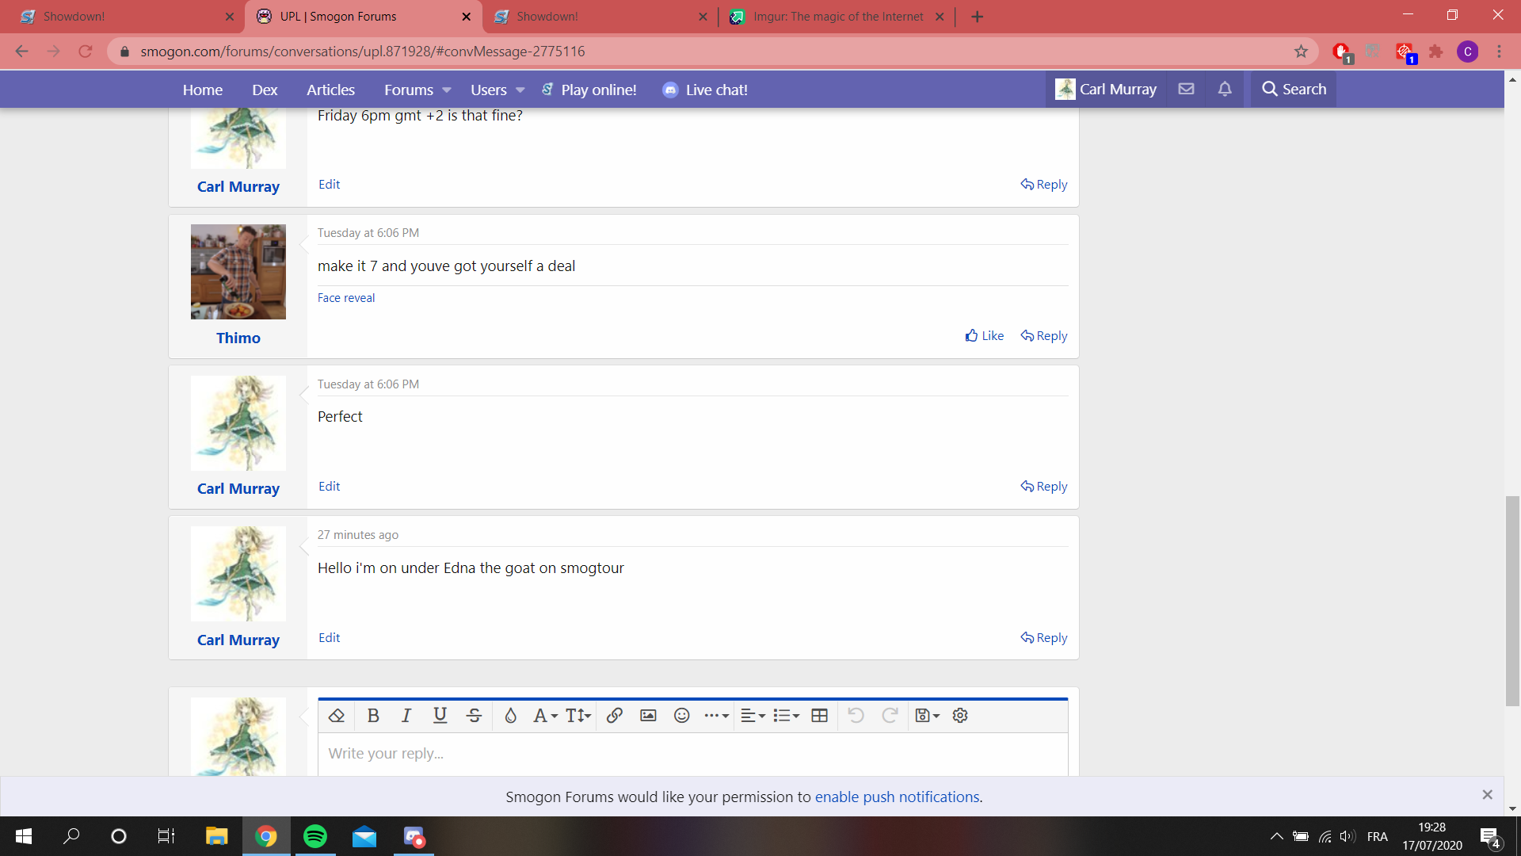Open the Dex navigation item
1521x856 pixels.
[265, 90]
